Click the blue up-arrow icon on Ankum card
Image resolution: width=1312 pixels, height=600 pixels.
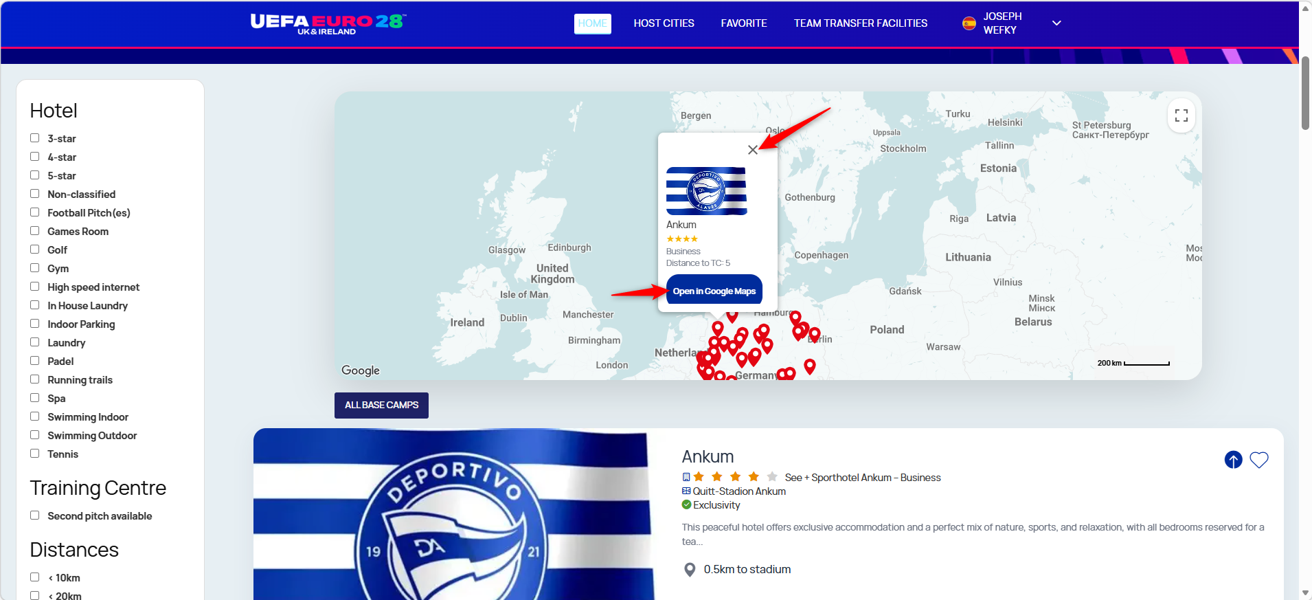tap(1234, 460)
